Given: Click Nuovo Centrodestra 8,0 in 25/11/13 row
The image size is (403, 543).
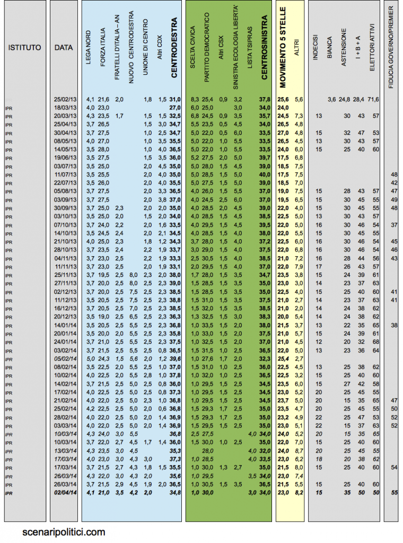Looking at the screenshot, I should pos(133,275).
